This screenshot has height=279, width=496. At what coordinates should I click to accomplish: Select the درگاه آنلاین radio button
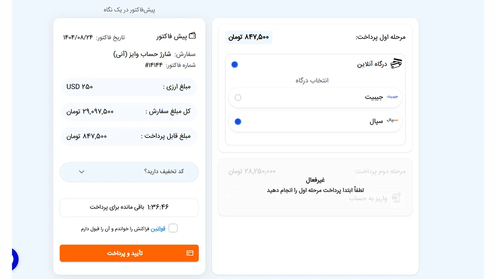tap(235, 65)
